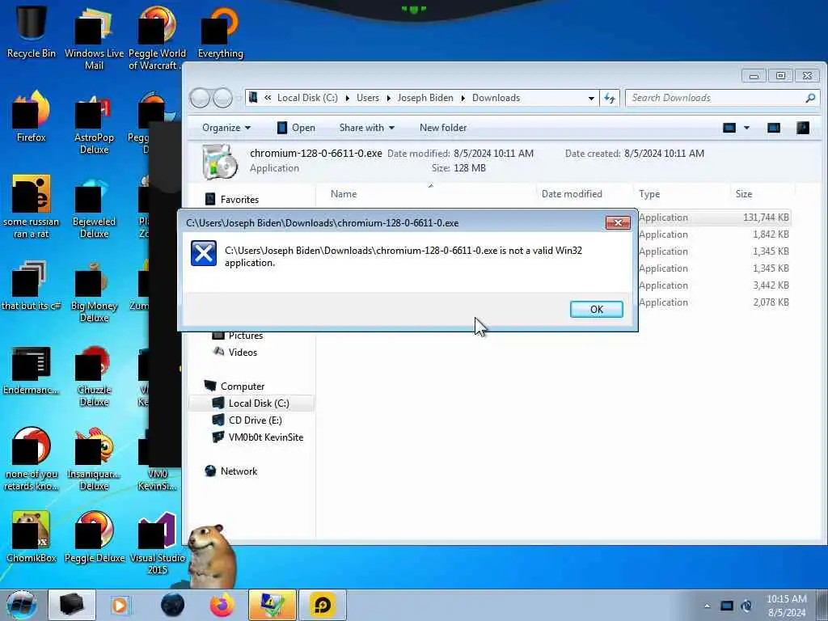The image size is (828, 621).
Task: Select the 1,842 KB application row
Action: (714, 234)
